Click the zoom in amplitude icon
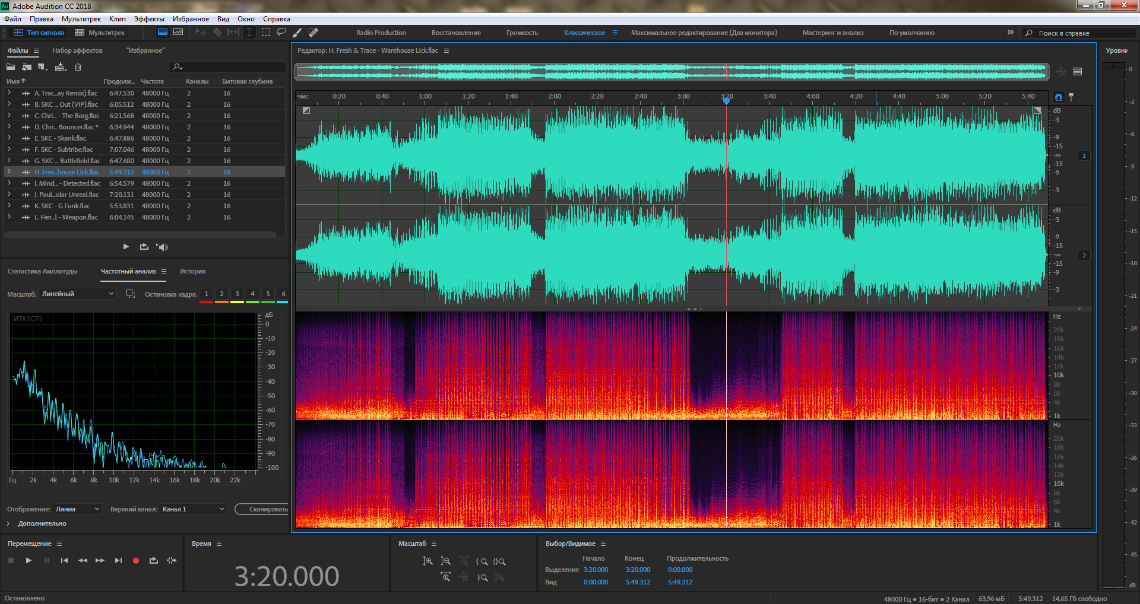This screenshot has height=604, width=1140. coord(427,561)
